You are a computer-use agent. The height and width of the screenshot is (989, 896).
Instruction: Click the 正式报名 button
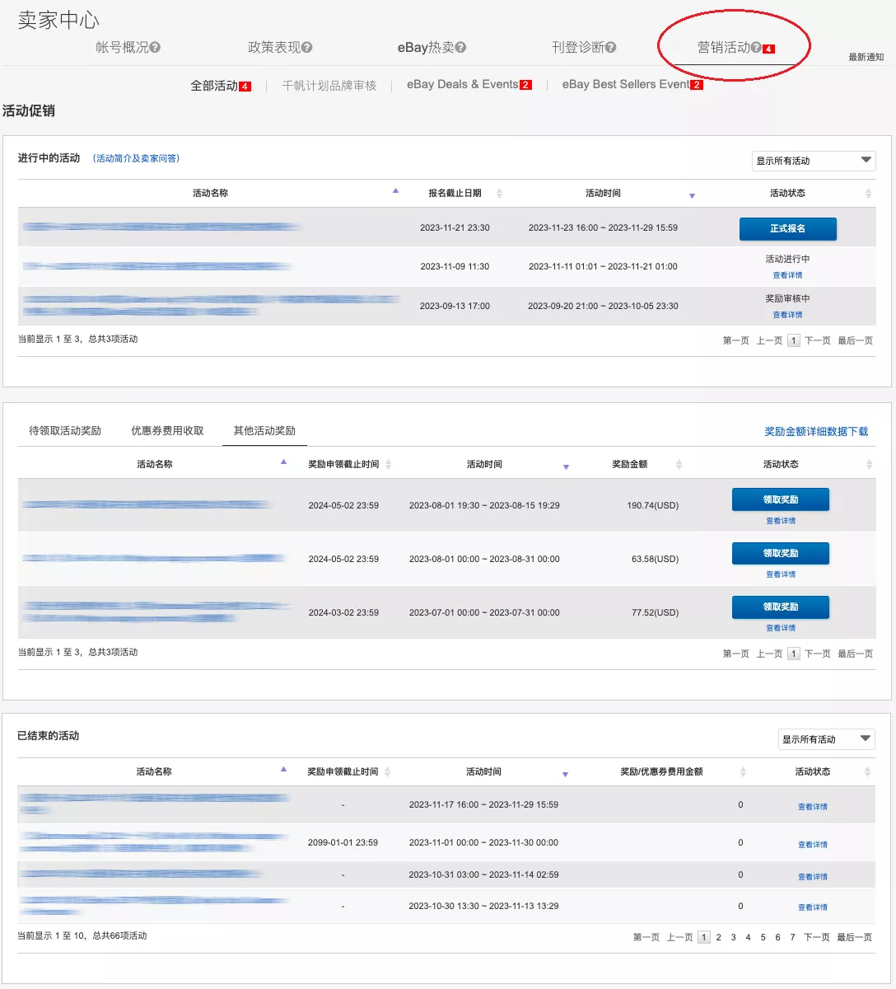click(x=787, y=229)
